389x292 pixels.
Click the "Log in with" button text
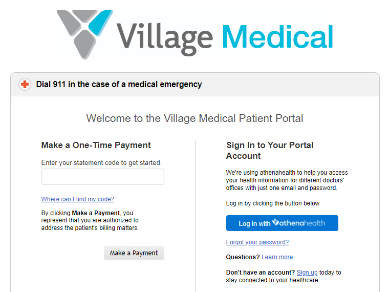coord(254,223)
